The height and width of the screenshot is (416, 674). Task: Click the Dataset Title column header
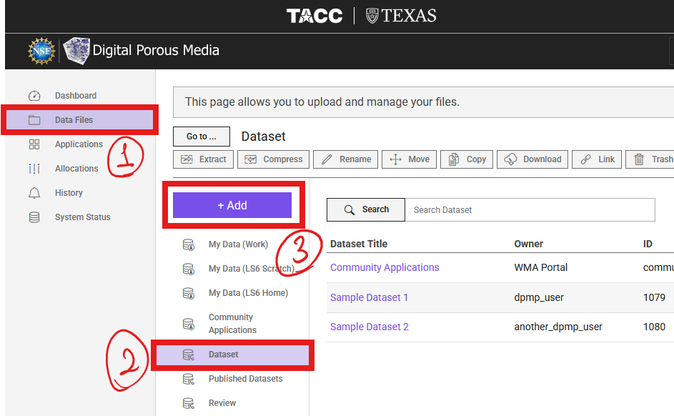pyautogui.click(x=359, y=244)
